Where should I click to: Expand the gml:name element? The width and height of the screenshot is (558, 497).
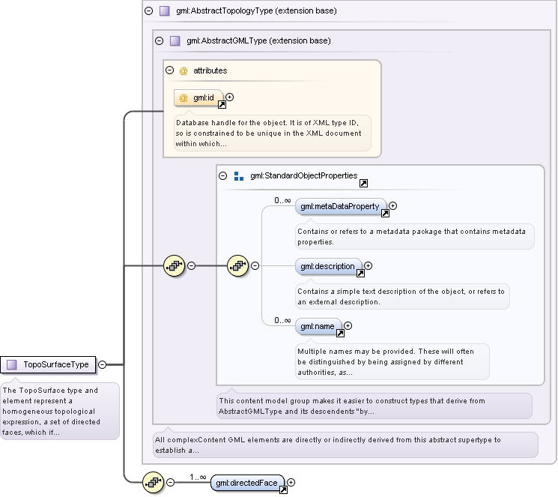348,325
